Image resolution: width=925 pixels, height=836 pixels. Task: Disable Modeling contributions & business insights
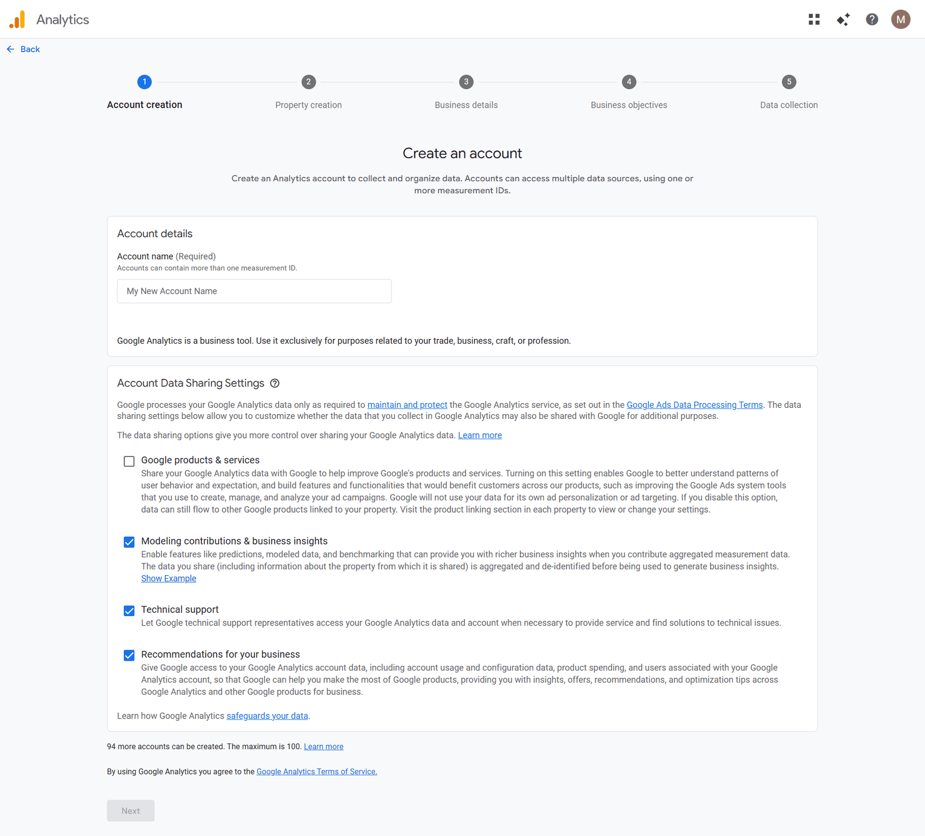pos(129,542)
